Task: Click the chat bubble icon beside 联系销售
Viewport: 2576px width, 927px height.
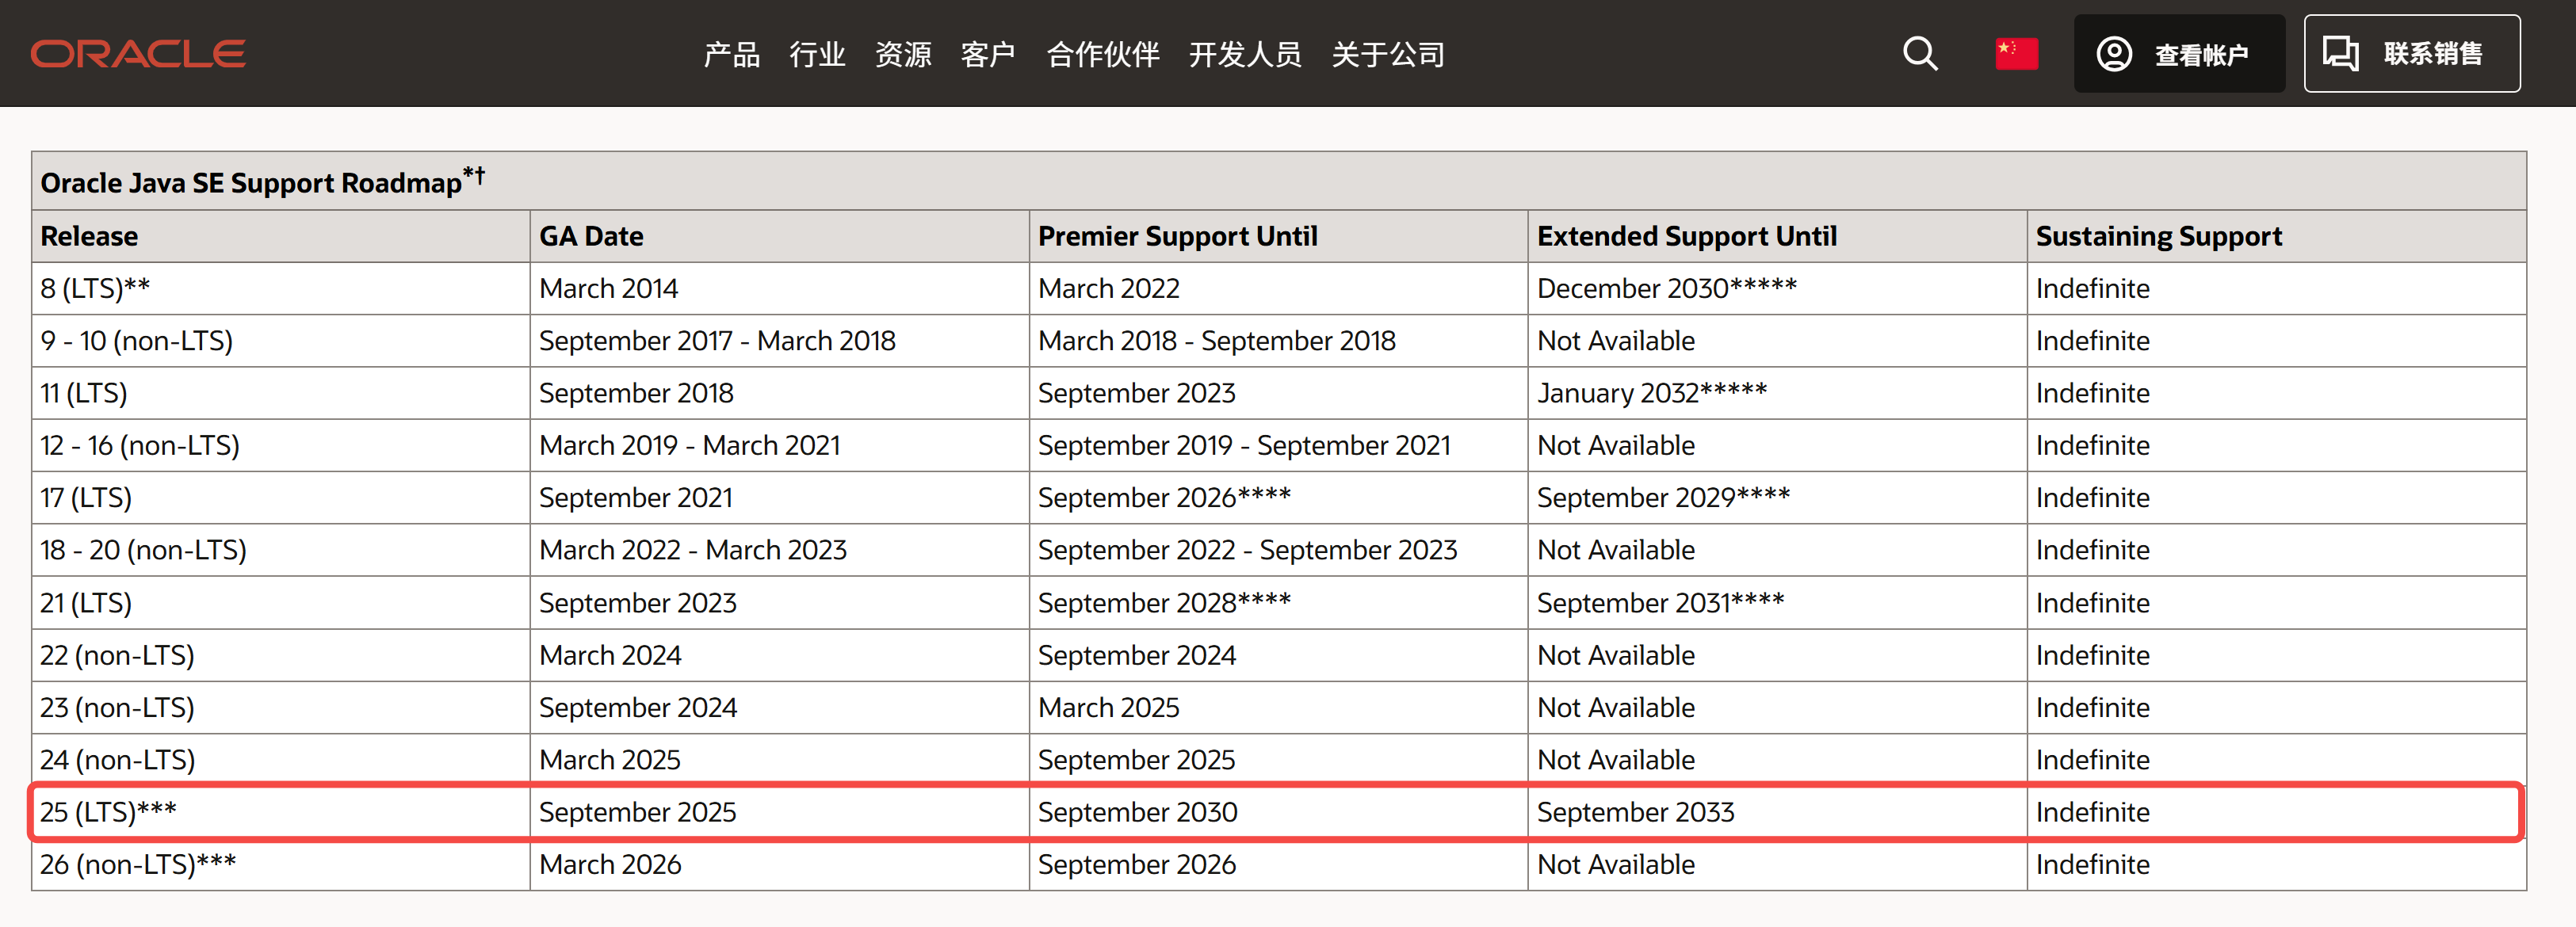Action: tap(2341, 53)
